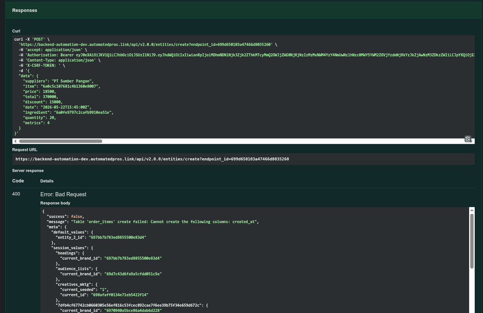Click the discount 15000 line
The width and height of the screenshot is (483, 313).
tap(43, 102)
